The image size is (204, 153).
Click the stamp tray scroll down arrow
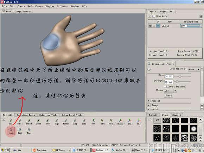pos(200,140)
